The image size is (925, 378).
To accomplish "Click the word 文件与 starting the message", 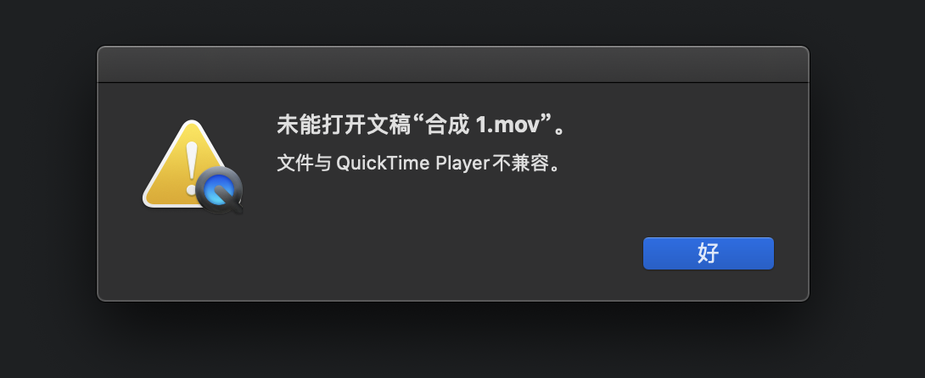I will point(305,163).
